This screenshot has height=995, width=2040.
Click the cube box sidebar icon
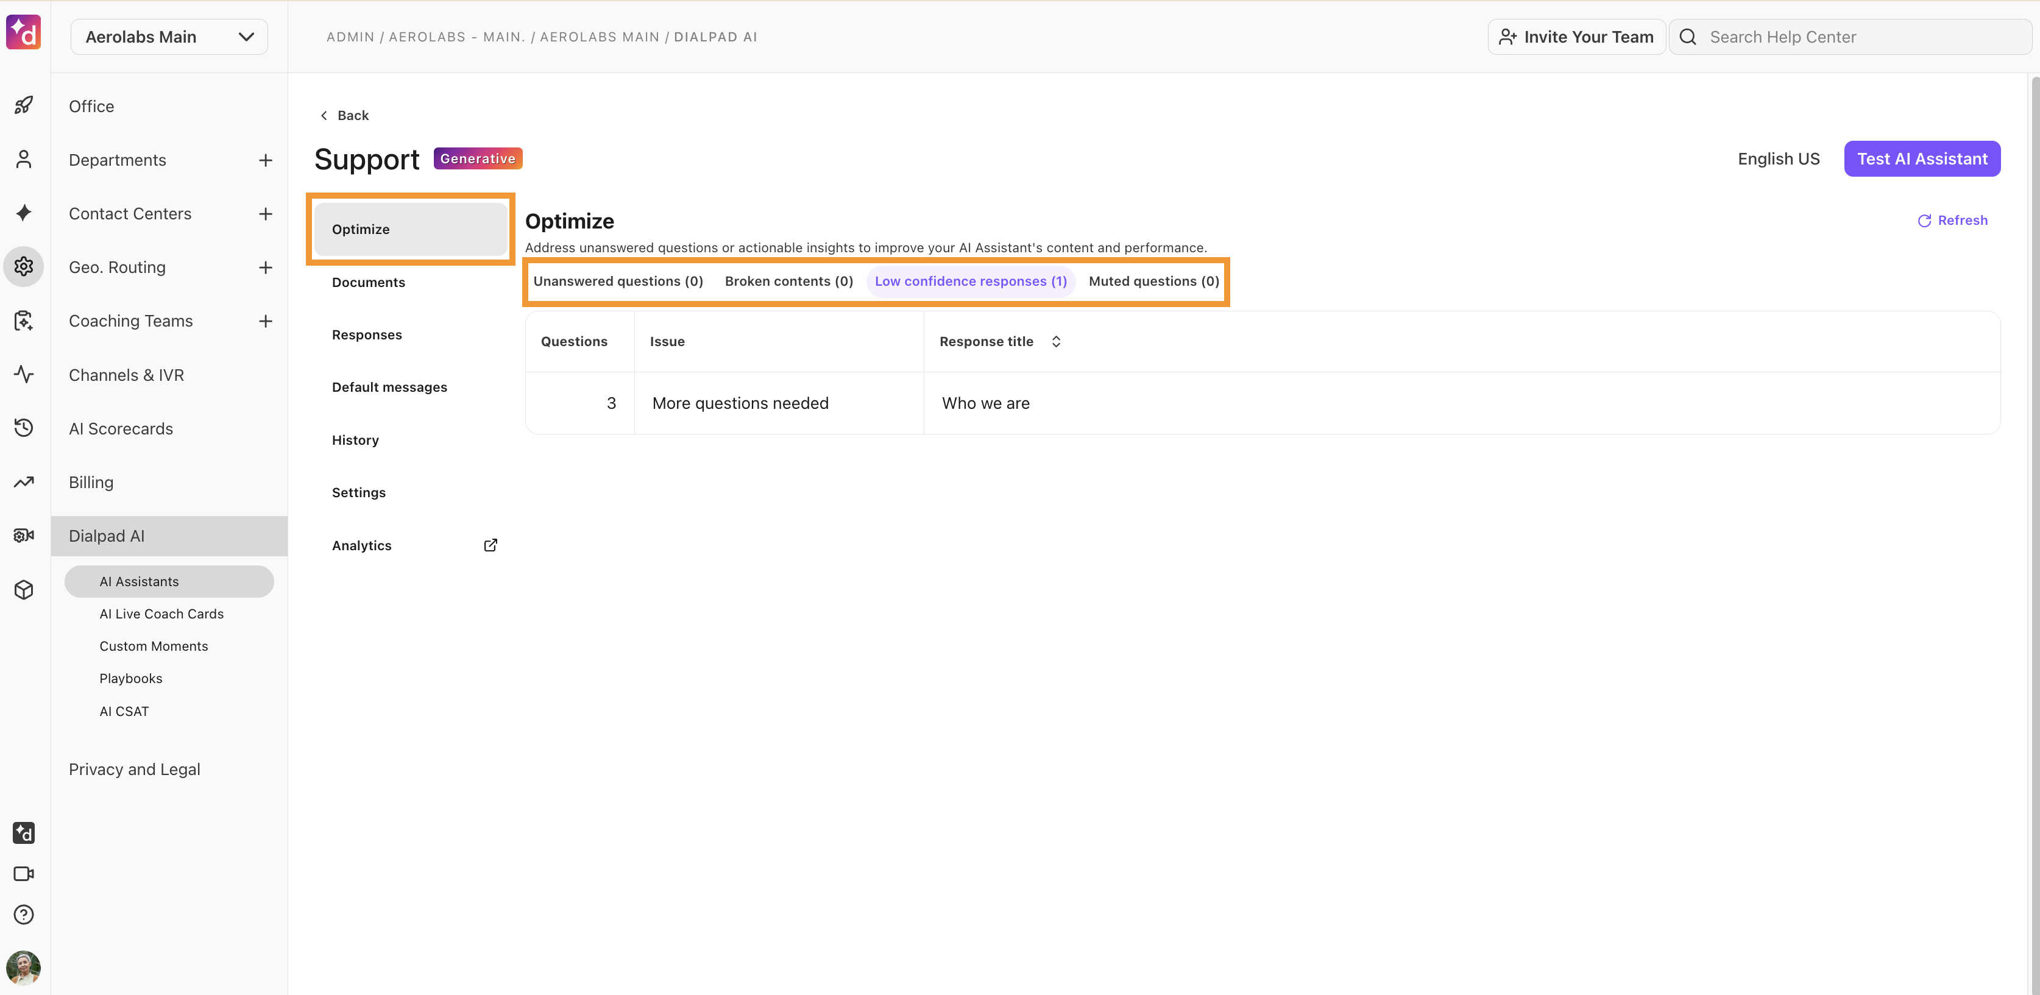24,589
